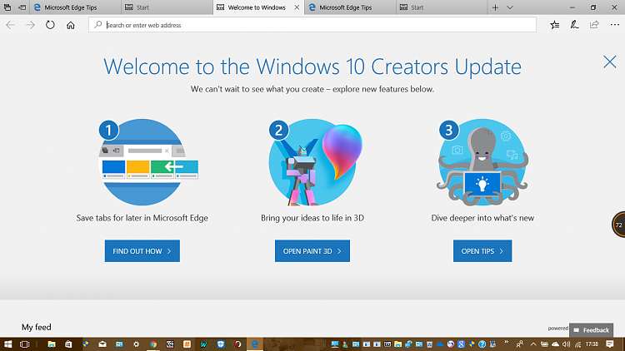Go forward to the next page

click(x=30, y=25)
